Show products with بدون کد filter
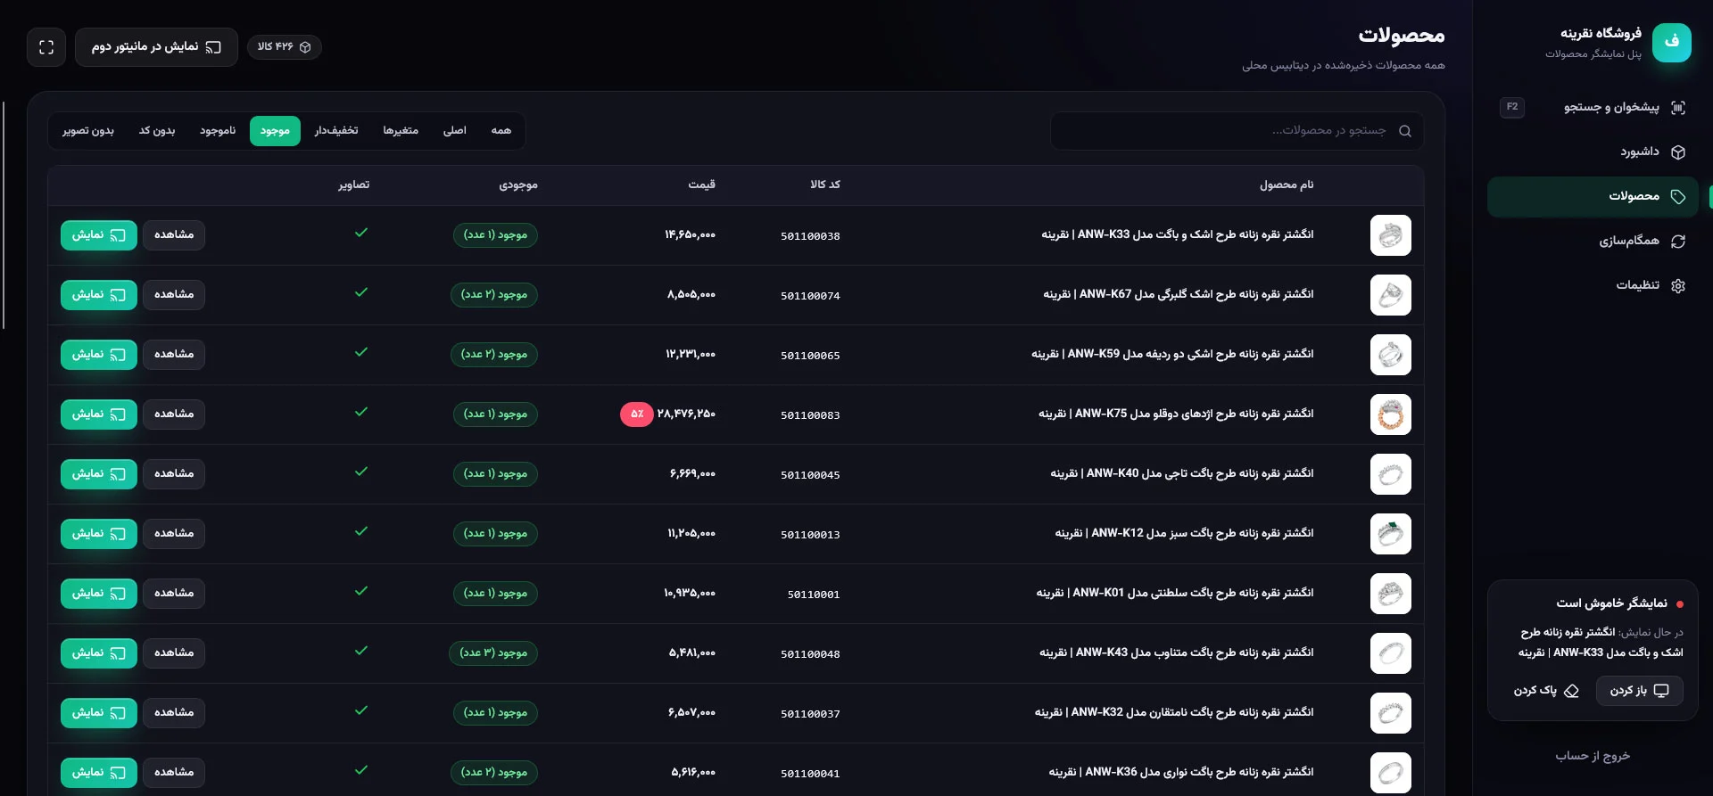 [157, 131]
